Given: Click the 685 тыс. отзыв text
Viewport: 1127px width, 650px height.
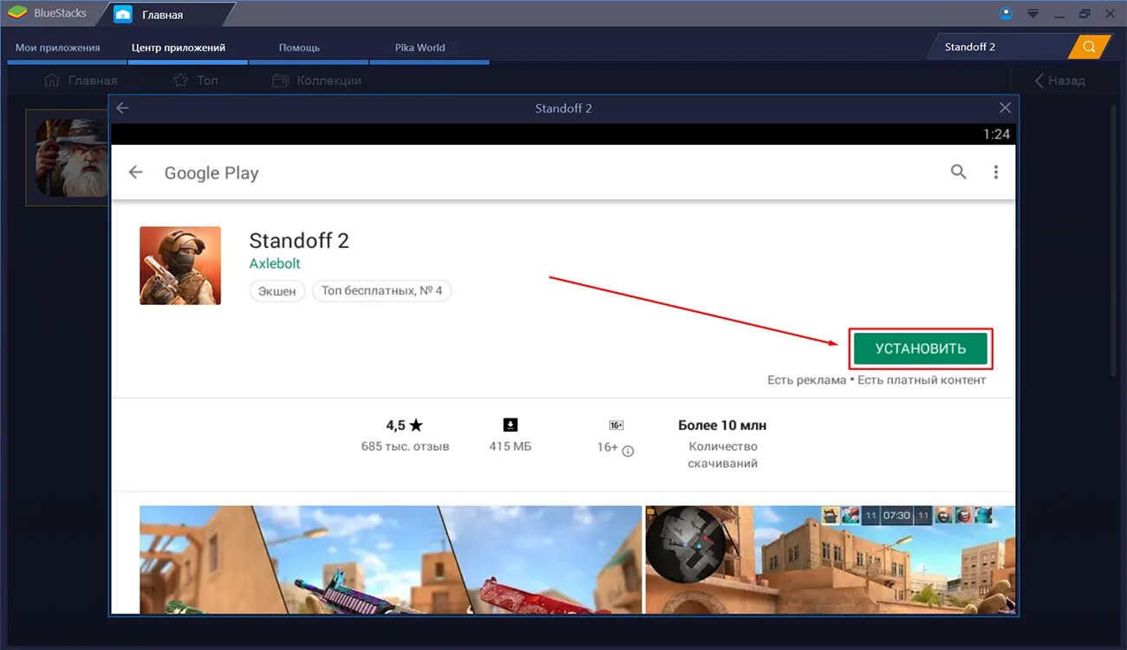Looking at the screenshot, I should pos(405,447).
